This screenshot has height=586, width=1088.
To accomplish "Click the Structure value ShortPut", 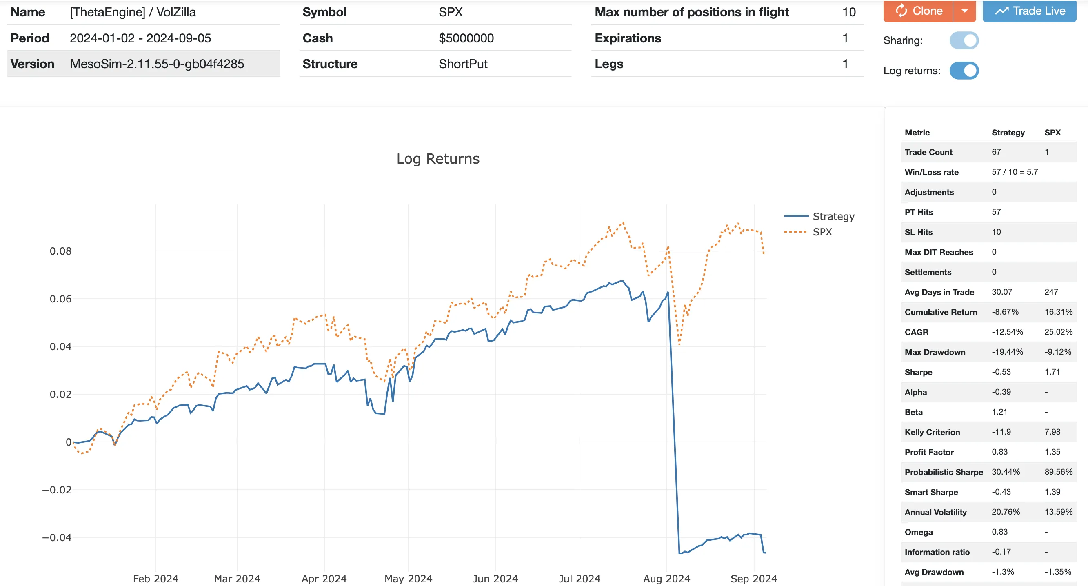I will pos(463,64).
